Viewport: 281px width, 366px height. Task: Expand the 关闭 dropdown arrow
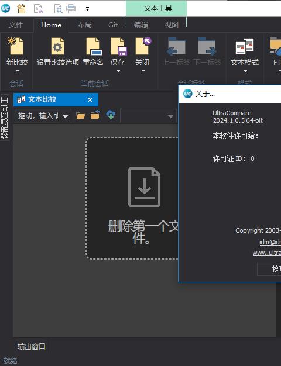[143, 71]
